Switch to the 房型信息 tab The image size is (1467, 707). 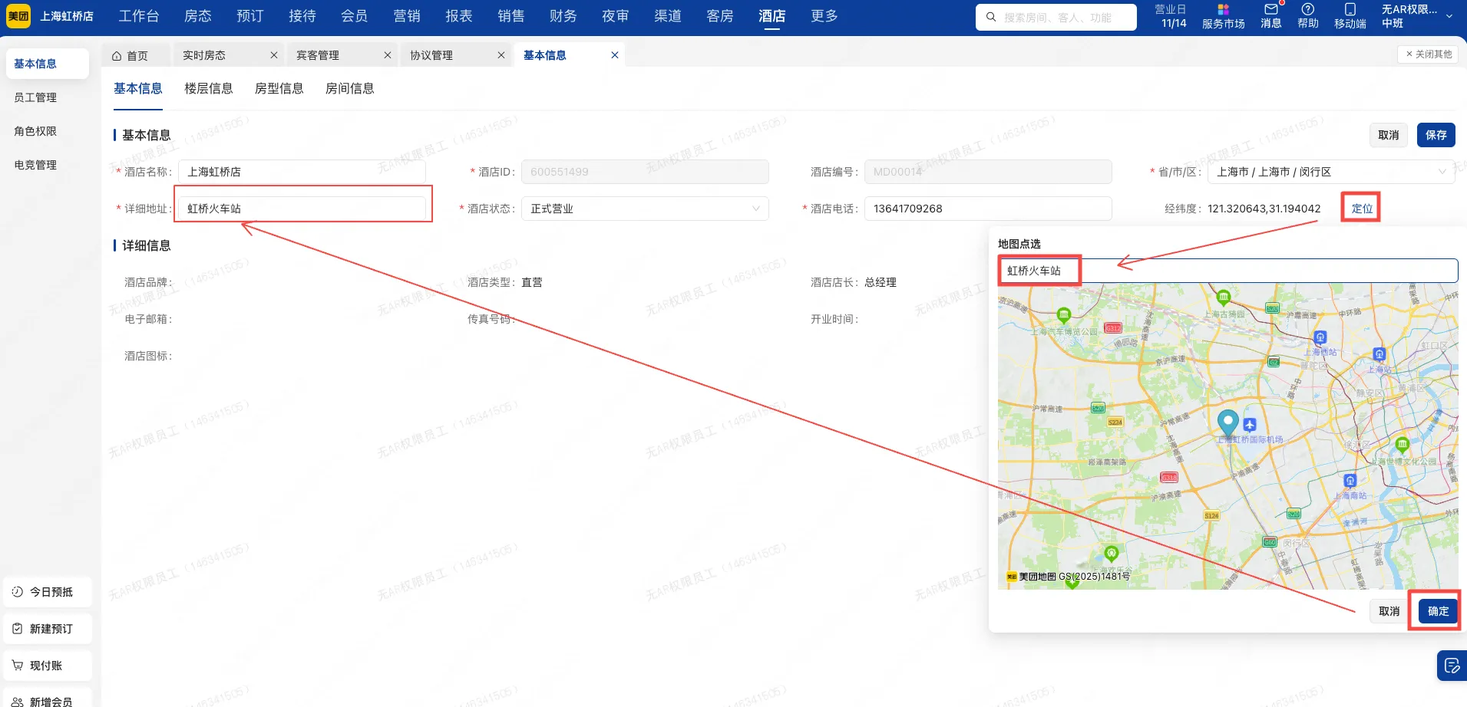pos(279,88)
